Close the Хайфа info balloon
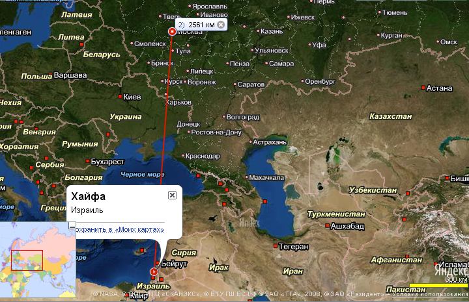The width and height of the screenshot is (469, 302). (172, 195)
